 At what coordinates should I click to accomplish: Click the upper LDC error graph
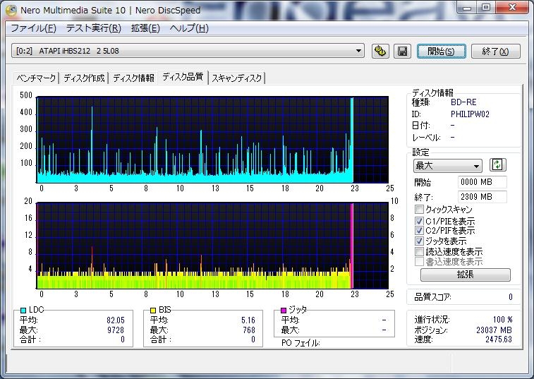coord(212,140)
